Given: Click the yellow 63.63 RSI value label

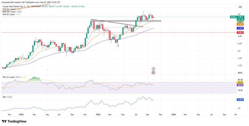Looking at the screenshot, I should click(x=240, y=83).
